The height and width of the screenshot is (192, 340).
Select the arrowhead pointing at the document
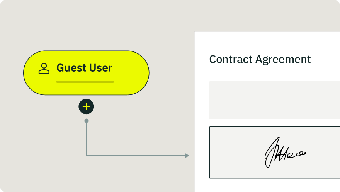click(187, 156)
